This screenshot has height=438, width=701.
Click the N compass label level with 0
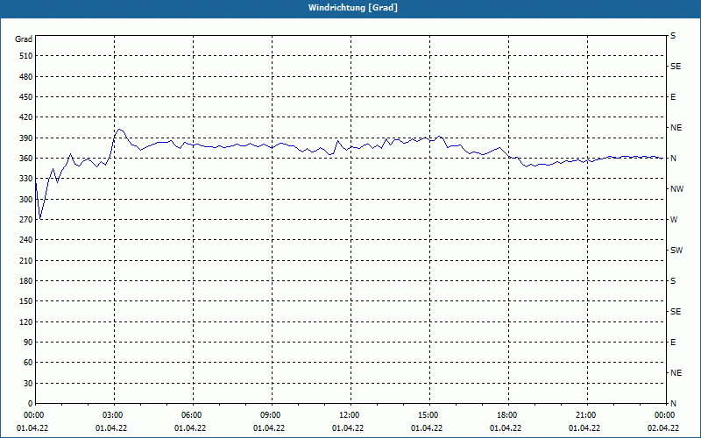tap(673, 404)
